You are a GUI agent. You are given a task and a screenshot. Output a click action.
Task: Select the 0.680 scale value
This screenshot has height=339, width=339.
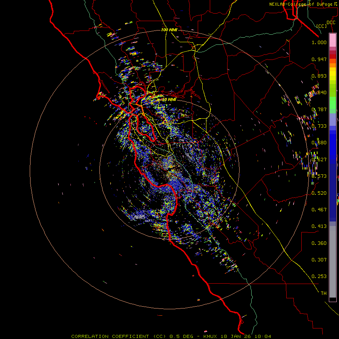click(x=319, y=143)
